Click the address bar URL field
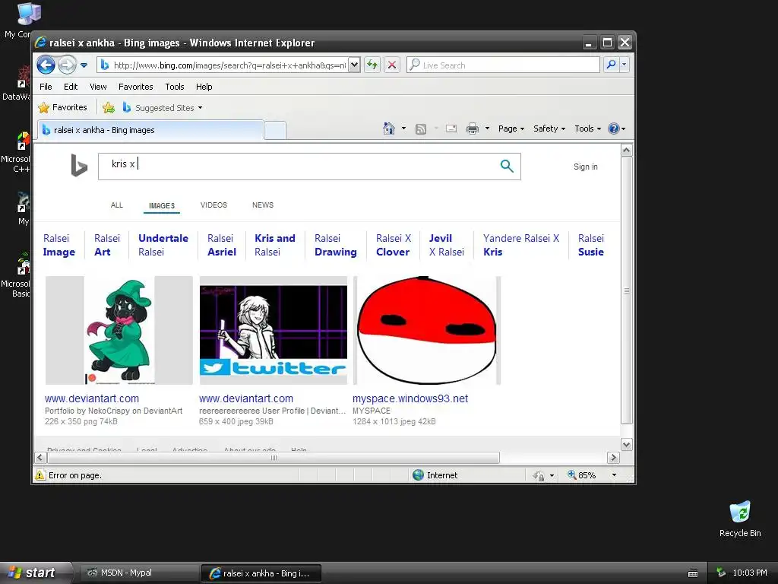This screenshot has width=778, height=584. pos(223,65)
